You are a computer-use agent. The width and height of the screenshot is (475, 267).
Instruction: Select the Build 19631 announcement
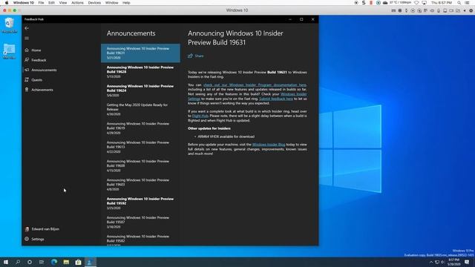(x=140, y=53)
